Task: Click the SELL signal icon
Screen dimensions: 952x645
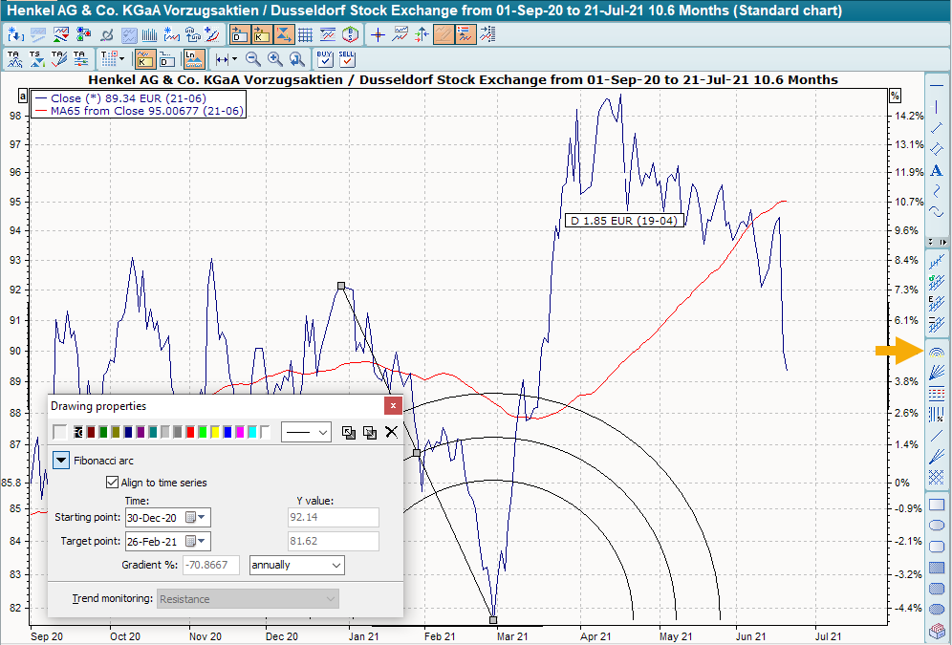Action: 348,59
